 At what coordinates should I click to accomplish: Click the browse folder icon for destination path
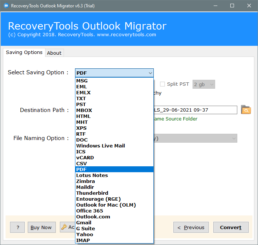246,110
